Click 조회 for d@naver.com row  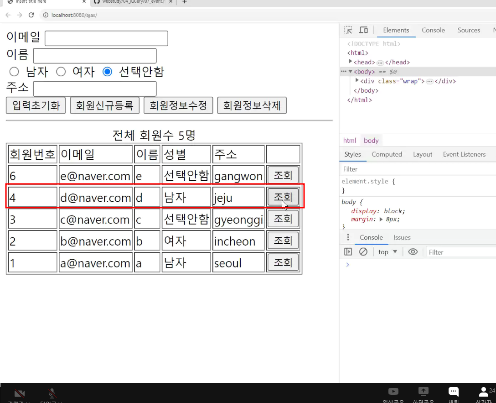(283, 197)
